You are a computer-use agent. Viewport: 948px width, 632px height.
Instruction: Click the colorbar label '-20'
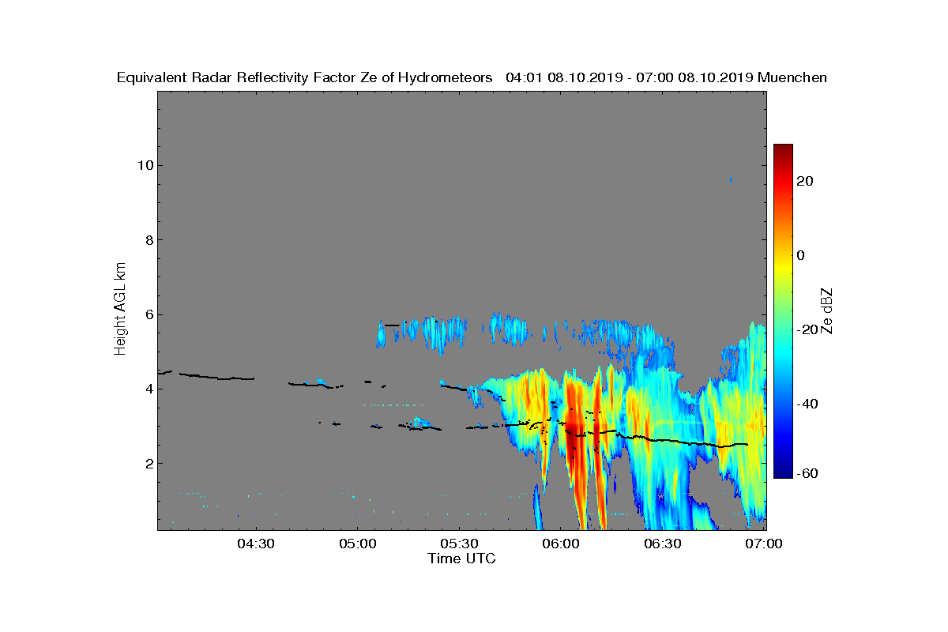808,329
